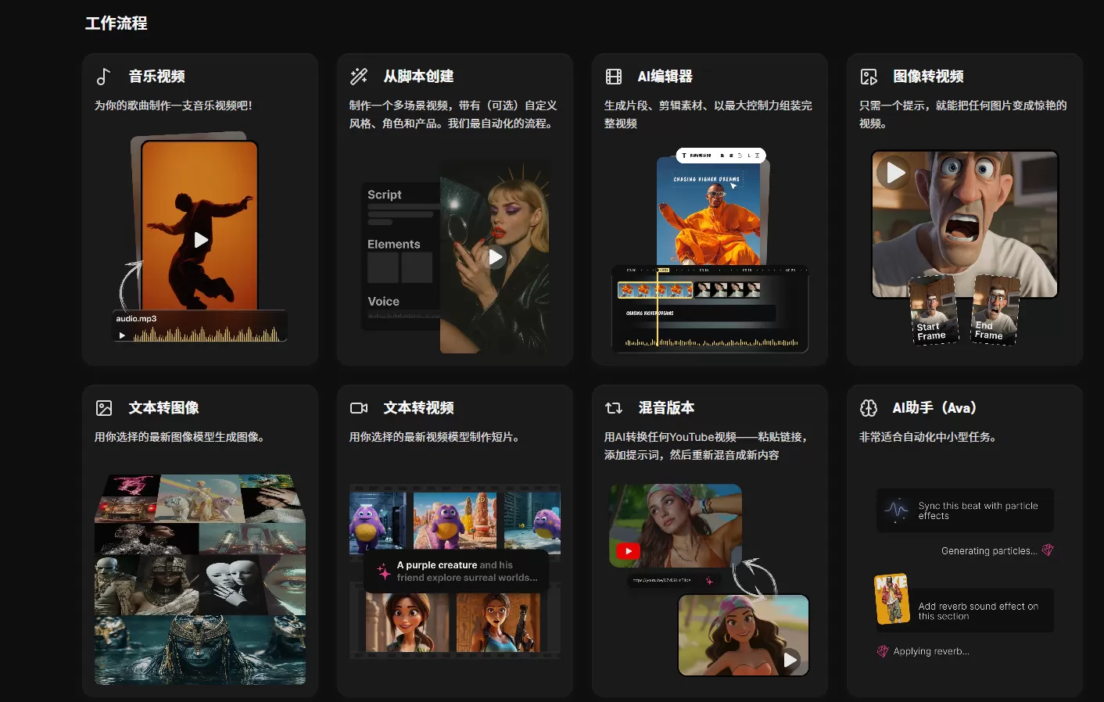Image resolution: width=1104 pixels, height=702 pixels.
Task: Click the camera icon beside 文本转视频
Action: [x=358, y=407]
